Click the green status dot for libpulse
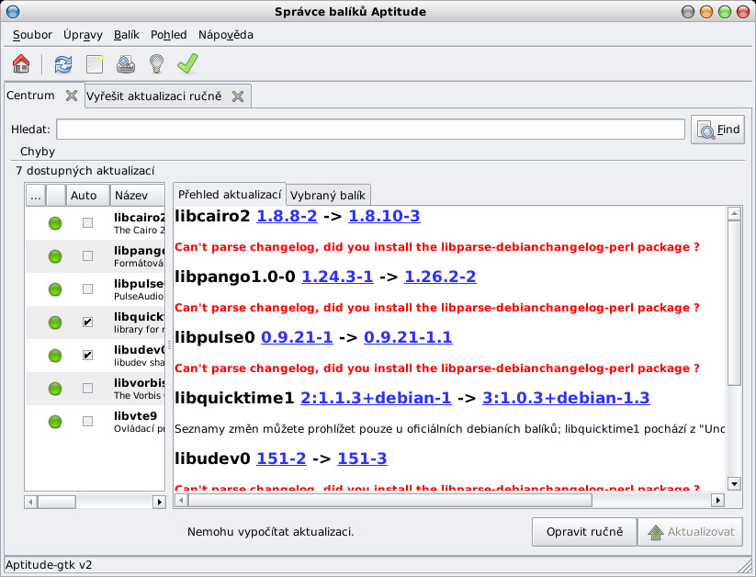Screen dimensions: 756x577 55,289
